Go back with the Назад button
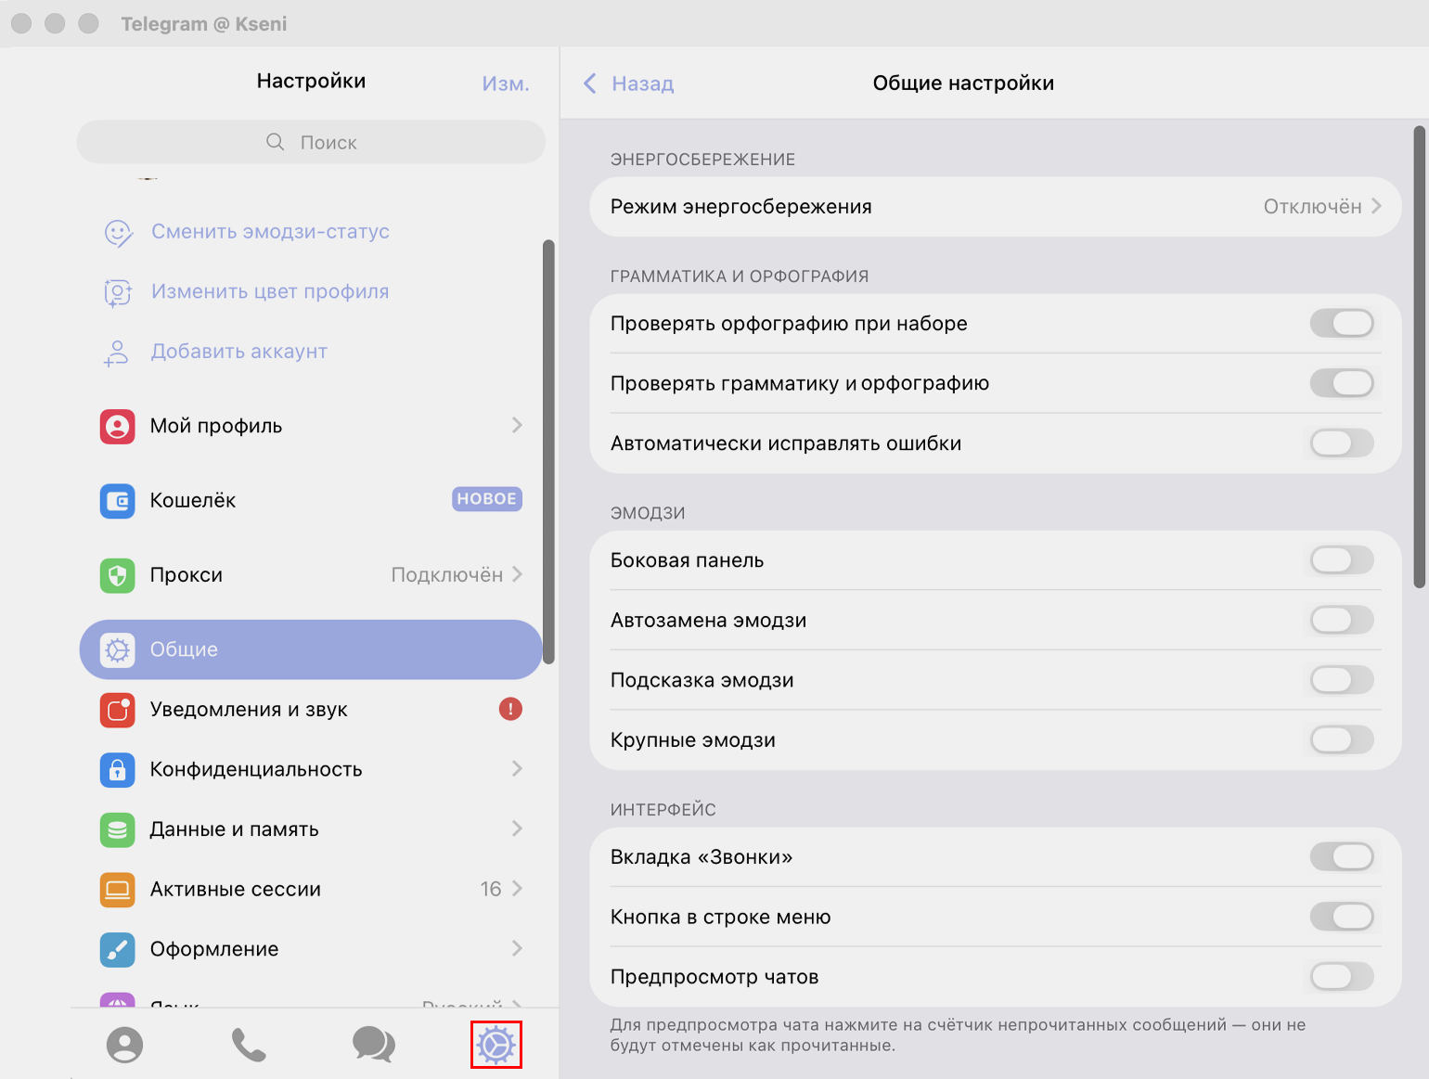1429x1079 pixels. [630, 83]
